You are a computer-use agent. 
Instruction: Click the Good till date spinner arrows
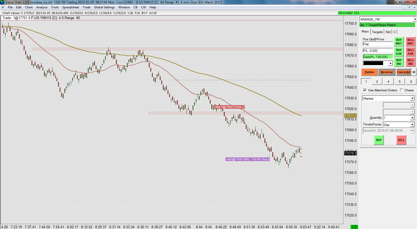tap(412, 131)
